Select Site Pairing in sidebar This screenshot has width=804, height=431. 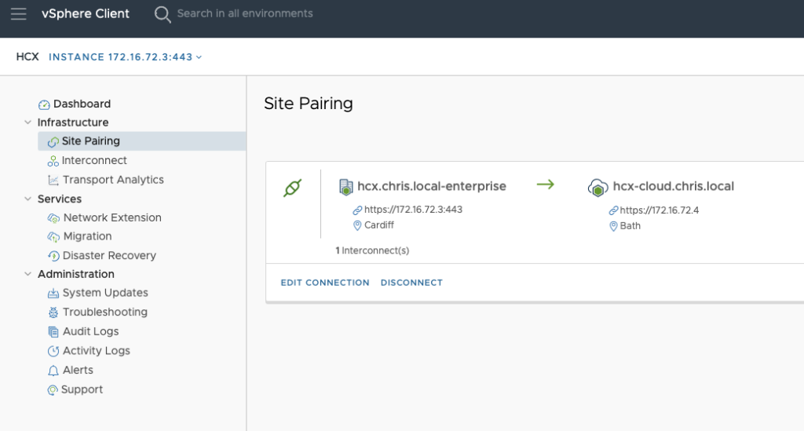141,141
